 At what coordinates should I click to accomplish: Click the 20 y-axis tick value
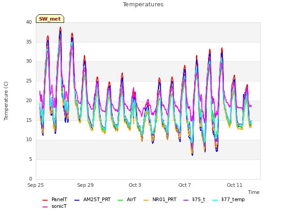29,100
